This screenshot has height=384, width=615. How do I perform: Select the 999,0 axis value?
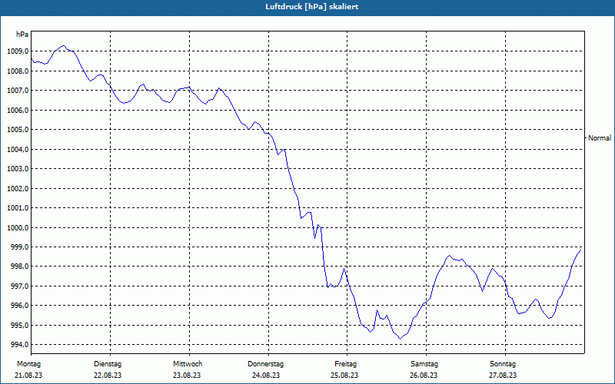tap(18, 247)
